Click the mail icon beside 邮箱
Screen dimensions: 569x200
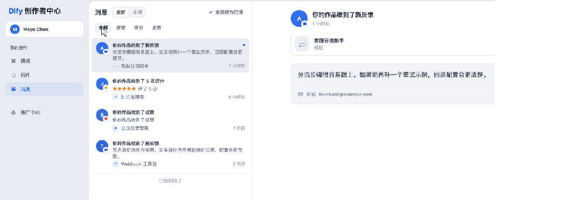tap(301, 94)
